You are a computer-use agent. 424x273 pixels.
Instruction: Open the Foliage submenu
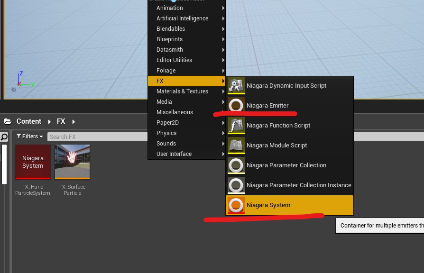(186, 71)
